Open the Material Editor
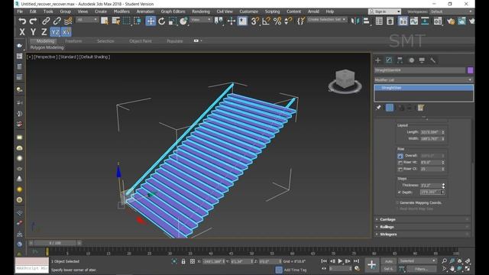The image size is (489, 275). 438,21
